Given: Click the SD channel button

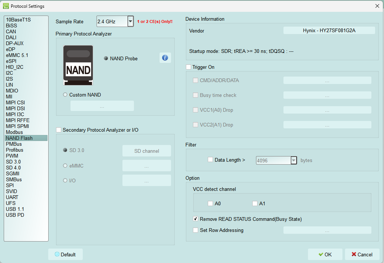Looking at the screenshot, I should click(x=147, y=151).
